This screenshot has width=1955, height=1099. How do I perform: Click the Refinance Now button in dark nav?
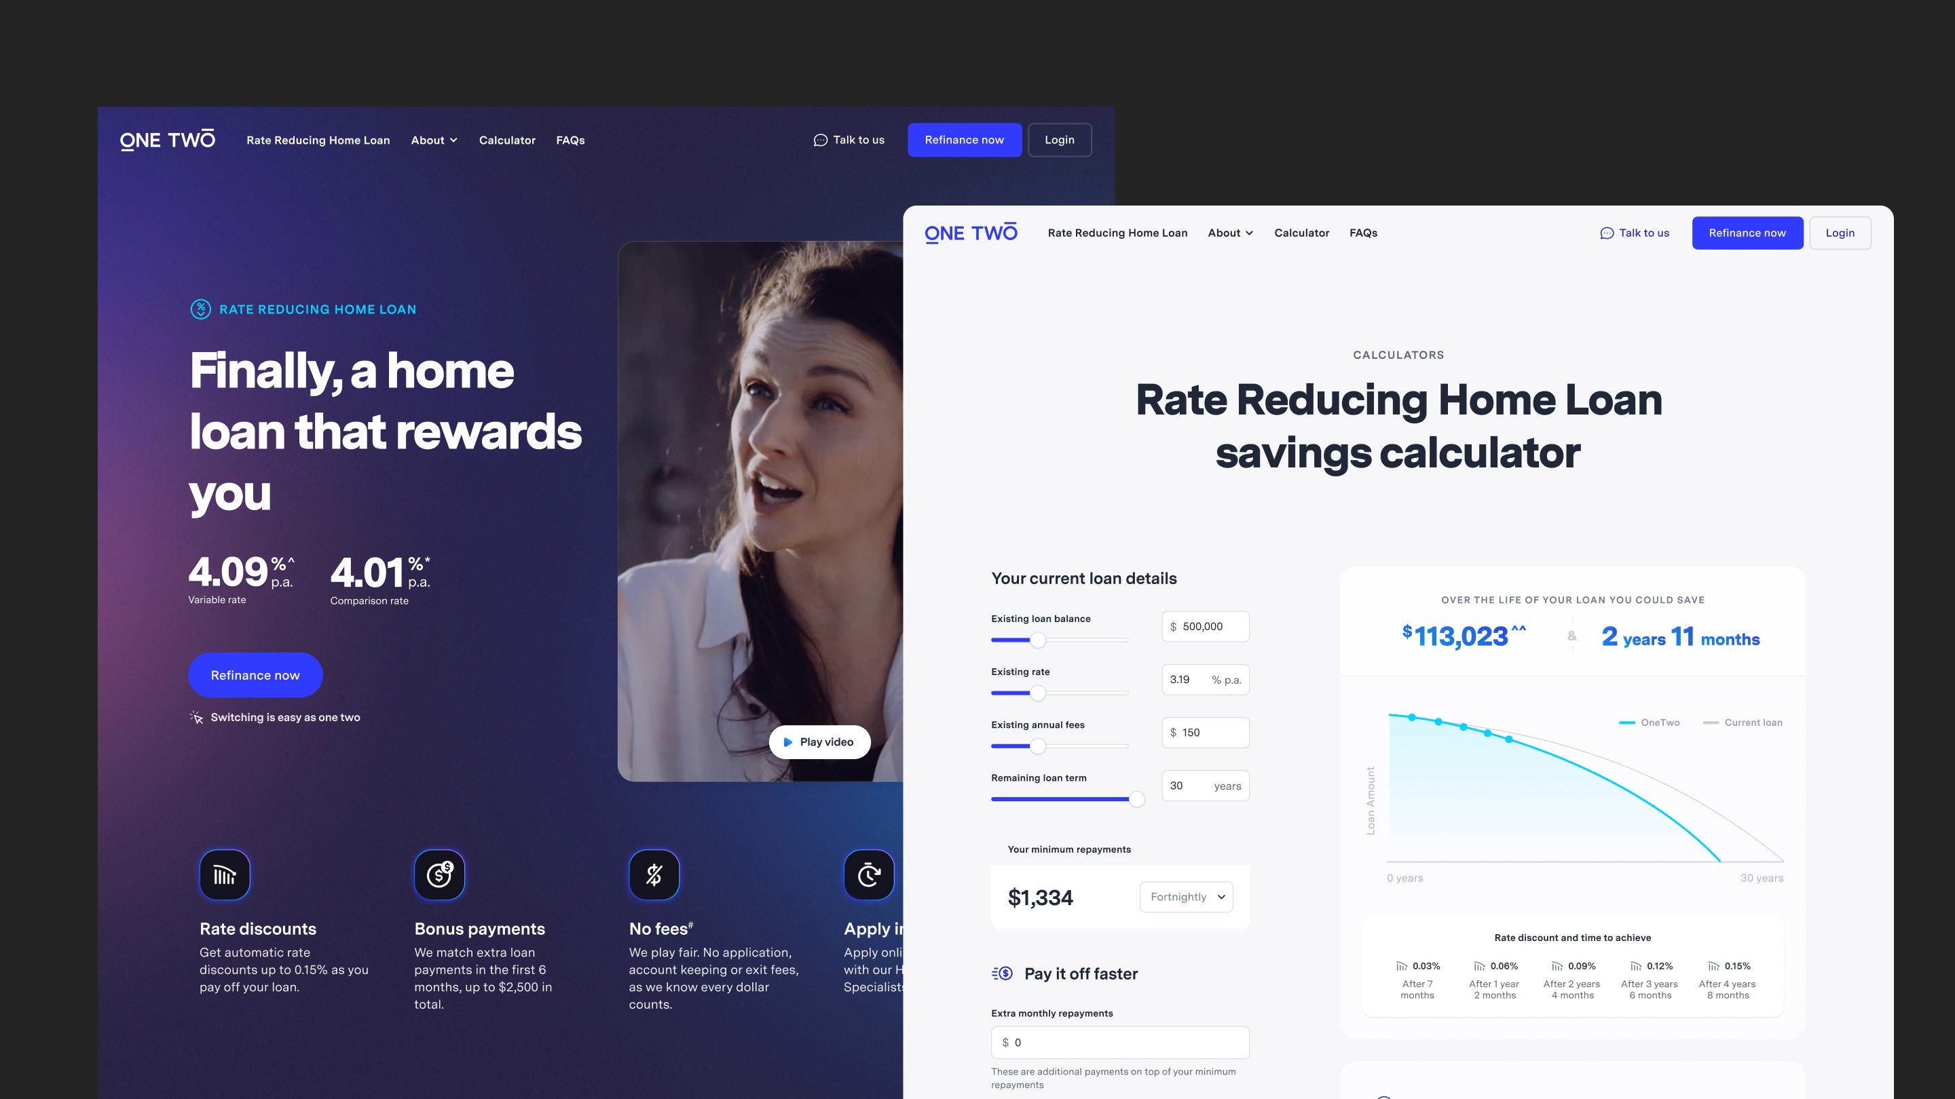tap(964, 140)
